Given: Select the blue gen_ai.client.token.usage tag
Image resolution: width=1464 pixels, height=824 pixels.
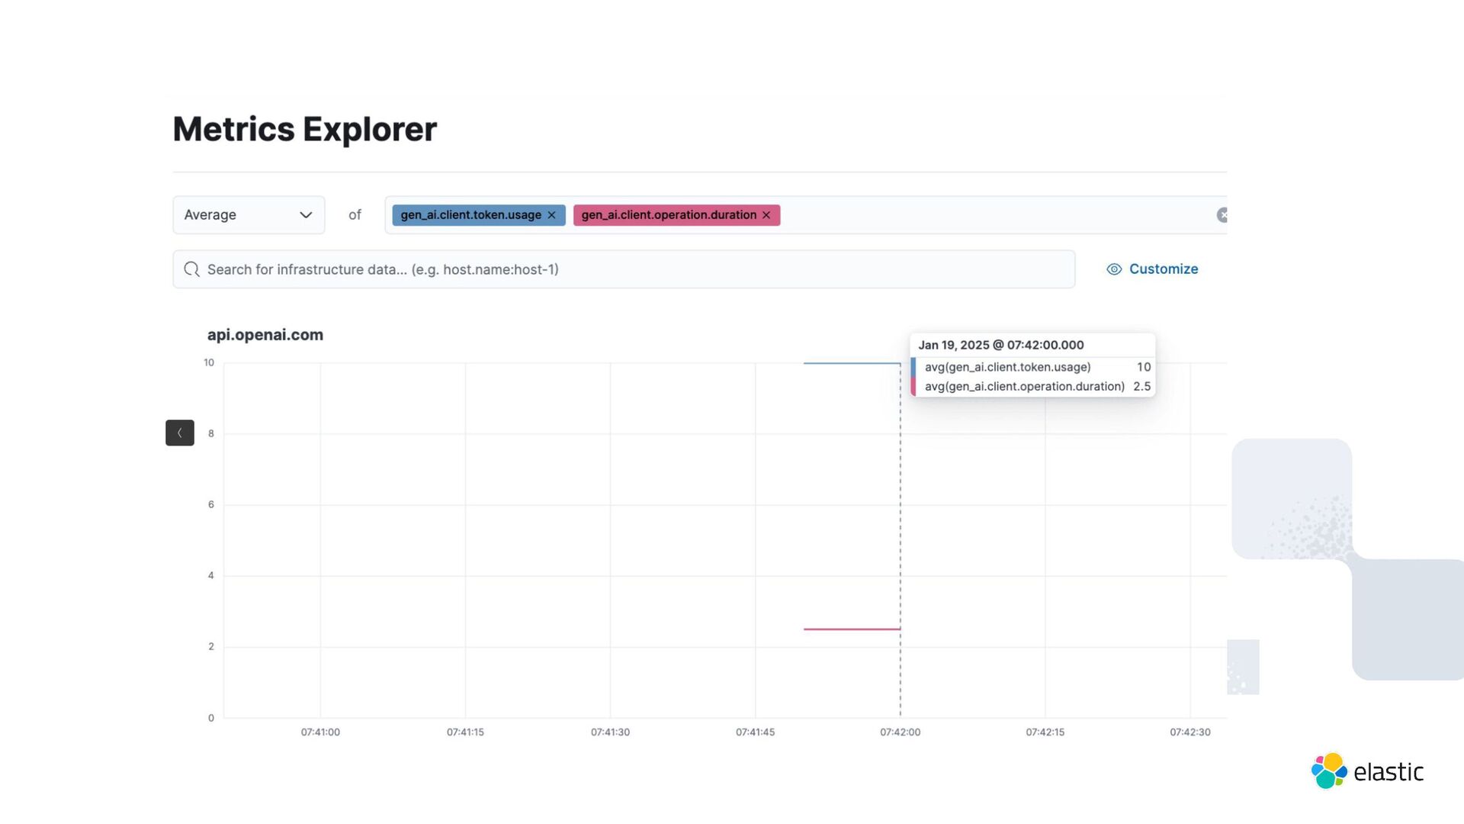Looking at the screenshot, I should [470, 215].
